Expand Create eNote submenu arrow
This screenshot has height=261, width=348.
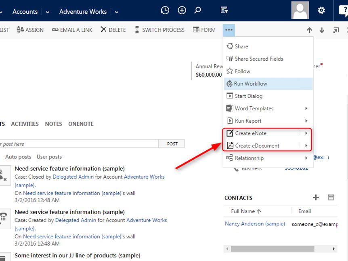pyautogui.click(x=306, y=133)
